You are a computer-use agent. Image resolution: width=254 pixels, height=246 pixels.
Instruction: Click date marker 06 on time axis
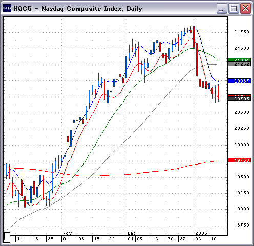point(139,239)
